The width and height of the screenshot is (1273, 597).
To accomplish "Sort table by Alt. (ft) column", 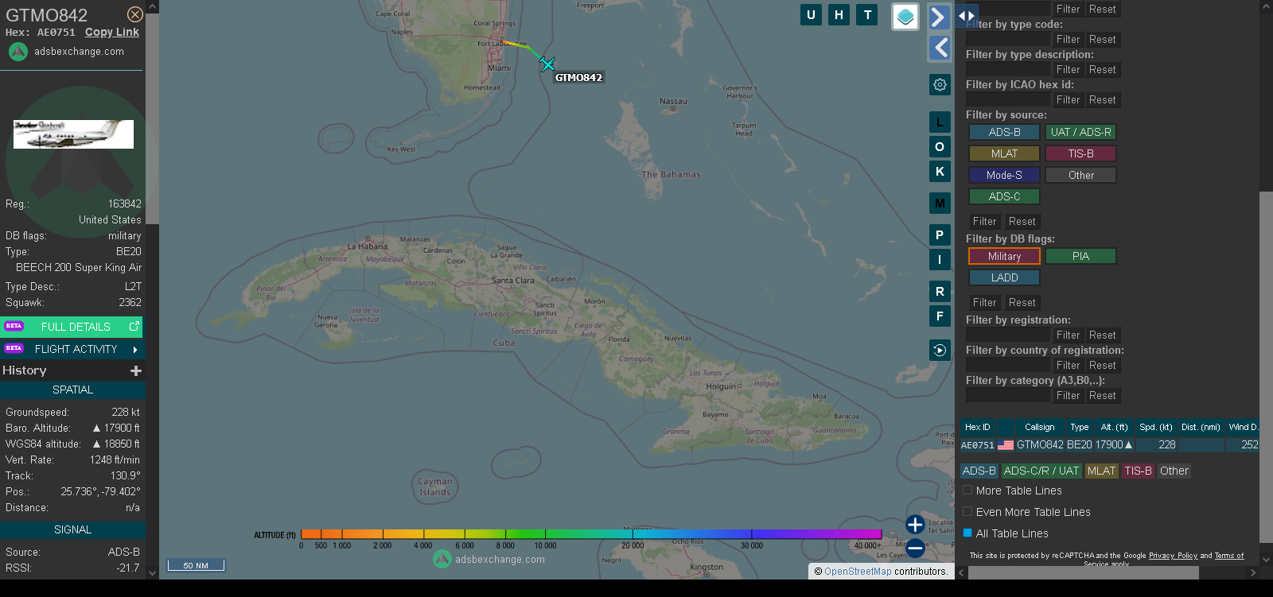I will point(1114,427).
